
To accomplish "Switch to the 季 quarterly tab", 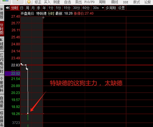I will (x=38, y=8).
